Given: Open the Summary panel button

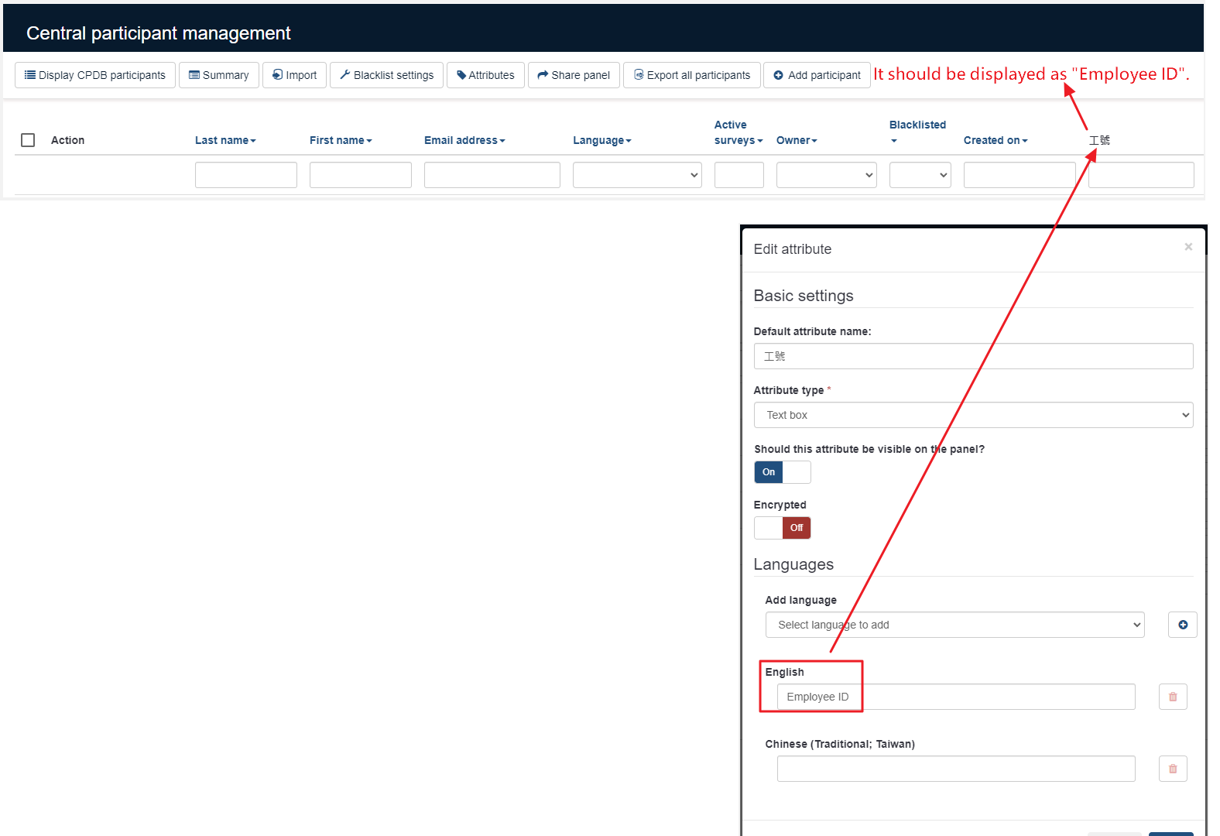Looking at the screenshot, I should 218,75.
